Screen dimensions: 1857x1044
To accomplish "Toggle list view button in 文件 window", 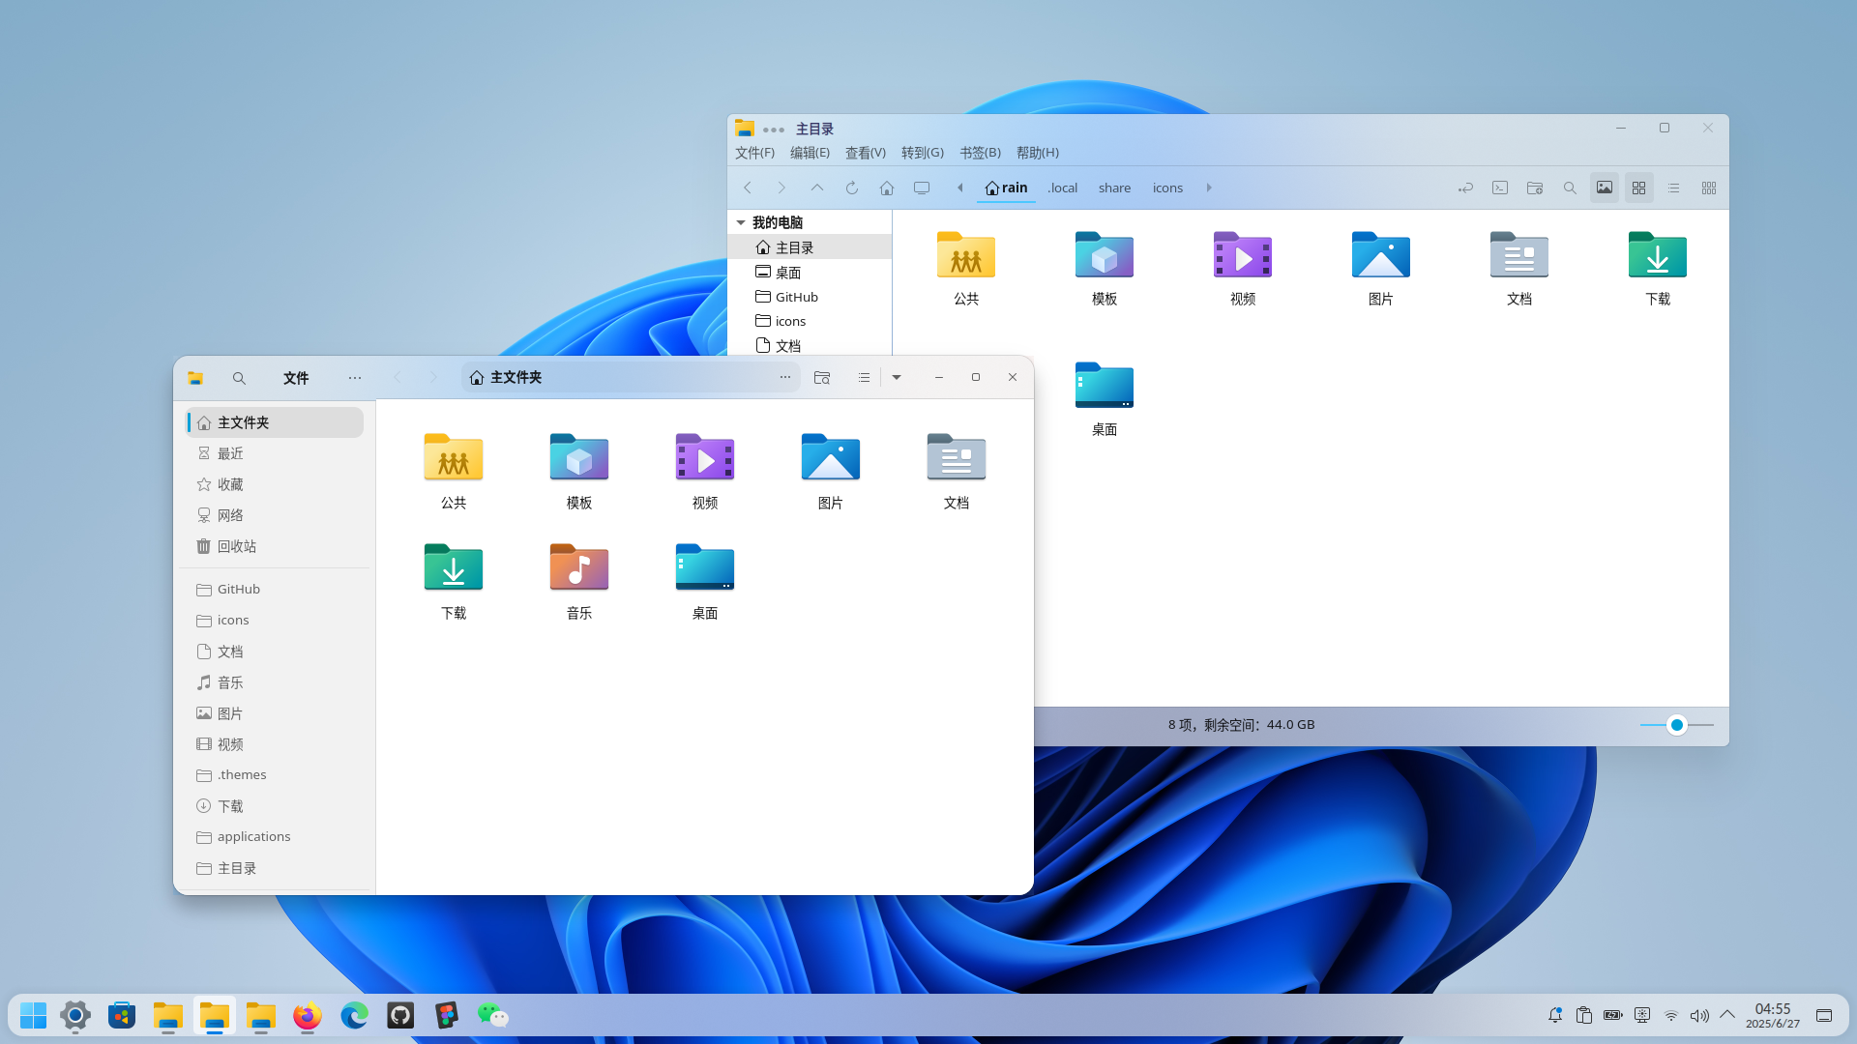I will [864, 378].
